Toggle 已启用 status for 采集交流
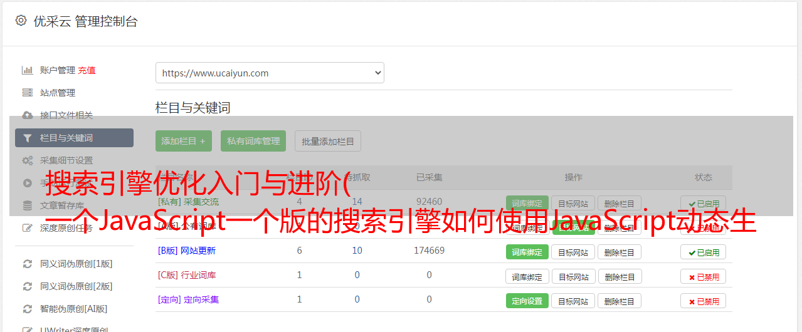This screenshot has width=802, height=332. (x=704, y=203)
